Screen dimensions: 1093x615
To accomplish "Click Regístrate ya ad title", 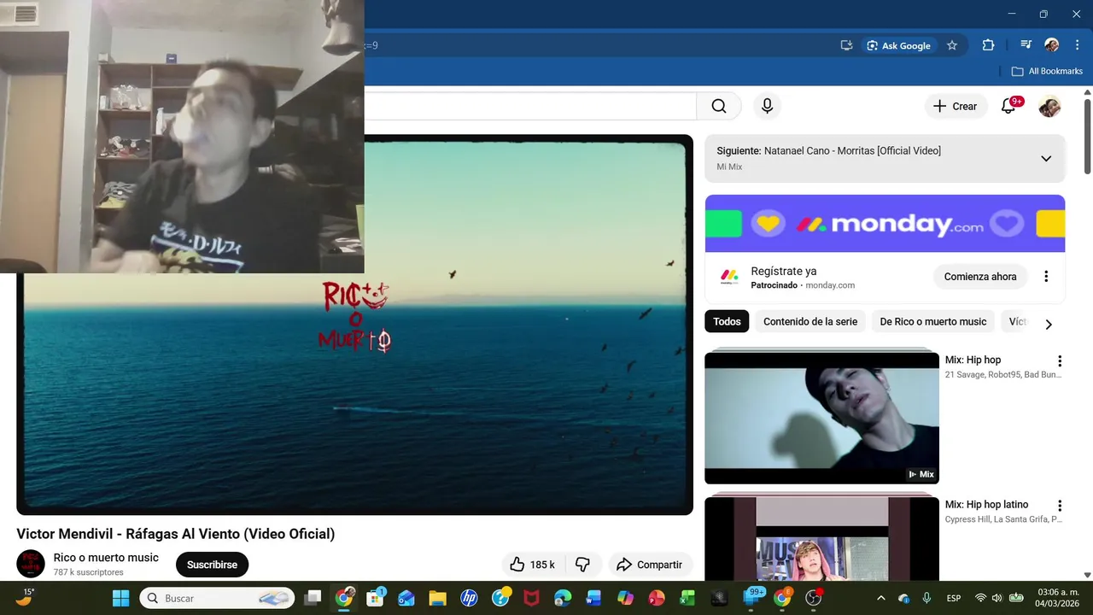I will 783,272.
